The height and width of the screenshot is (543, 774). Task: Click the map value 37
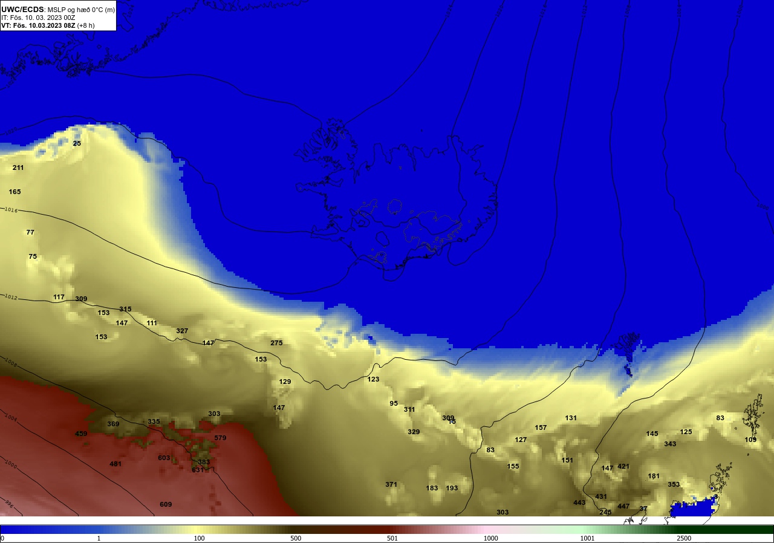point(643,509)
